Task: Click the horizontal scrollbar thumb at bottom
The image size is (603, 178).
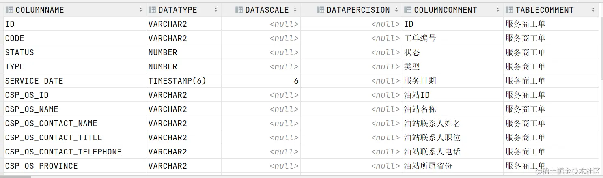Action: 15,176
